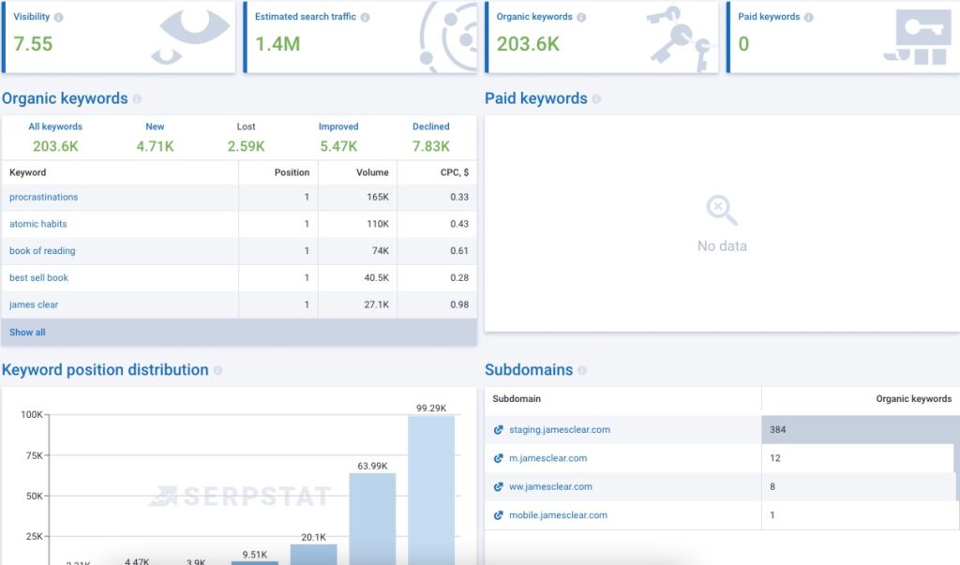Viewport: 960px width, 565px height.
Task: Open the 'best sell book' keyword
Action: click(x=38, y=278)
